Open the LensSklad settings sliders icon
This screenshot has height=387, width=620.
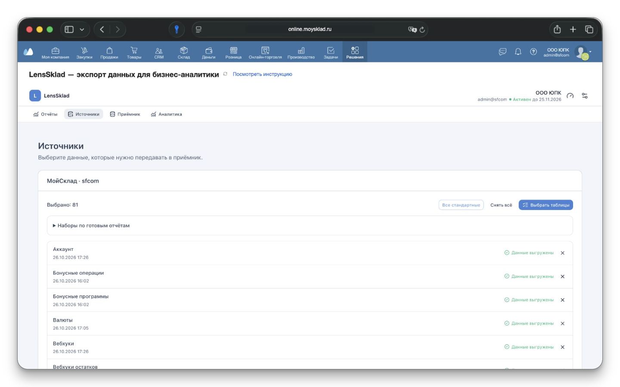pos(585,96)
